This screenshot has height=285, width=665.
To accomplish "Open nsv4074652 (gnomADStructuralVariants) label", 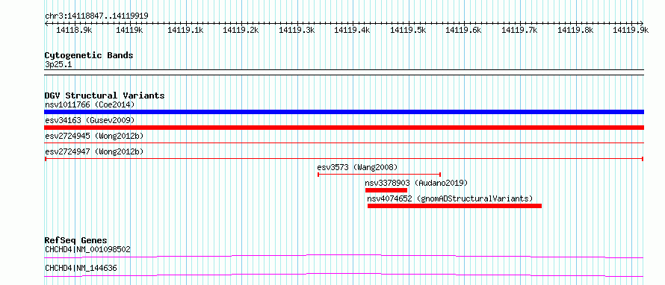I will click(x=450, y=198).
